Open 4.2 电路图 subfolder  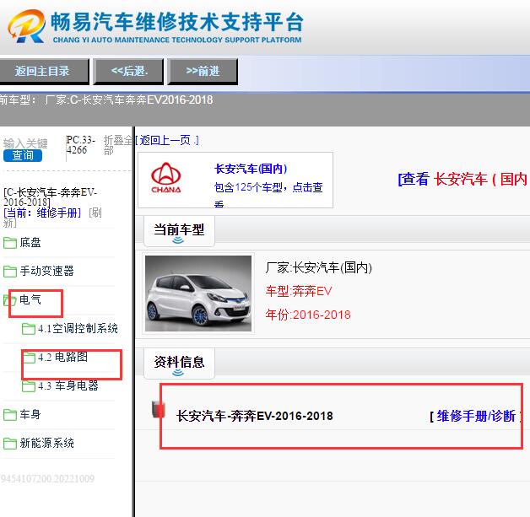(62, 357)
